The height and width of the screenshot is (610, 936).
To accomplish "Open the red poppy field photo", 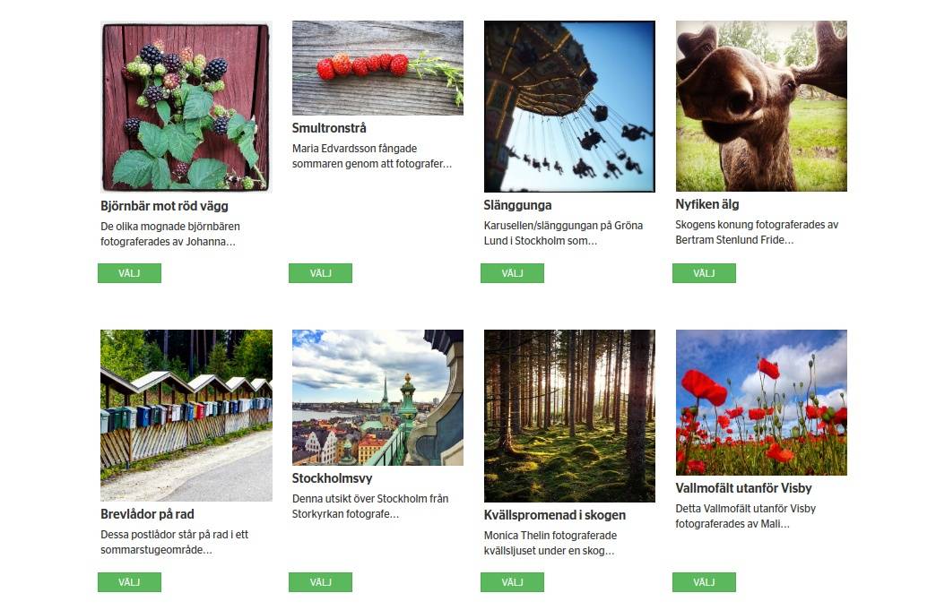I will (x=761, y=402).
